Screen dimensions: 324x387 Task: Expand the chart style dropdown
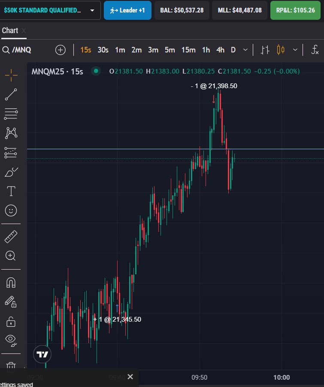pos(295,50)
